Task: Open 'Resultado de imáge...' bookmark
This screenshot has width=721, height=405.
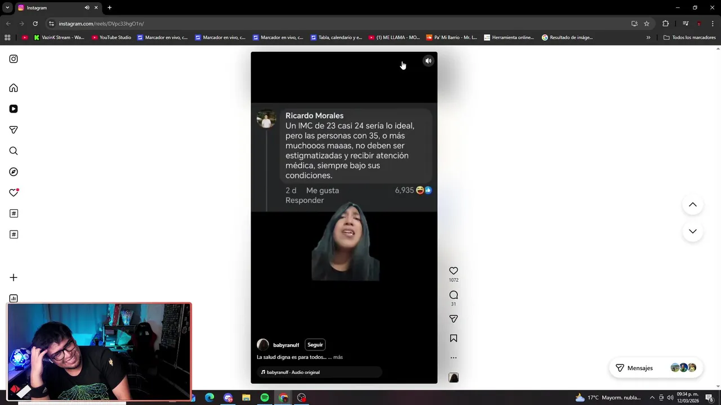Action: click(567, 38)
